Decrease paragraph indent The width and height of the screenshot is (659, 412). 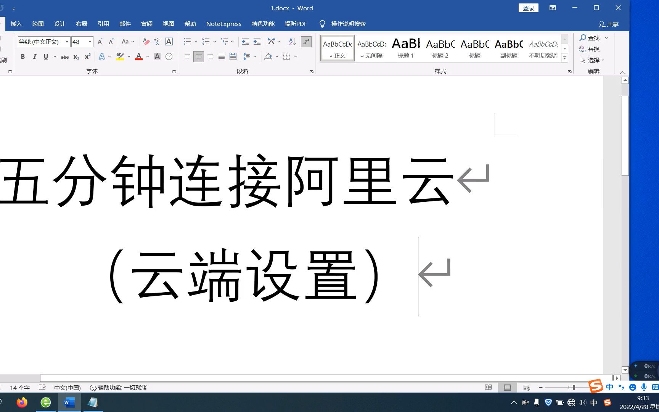[x=246, y=42]
